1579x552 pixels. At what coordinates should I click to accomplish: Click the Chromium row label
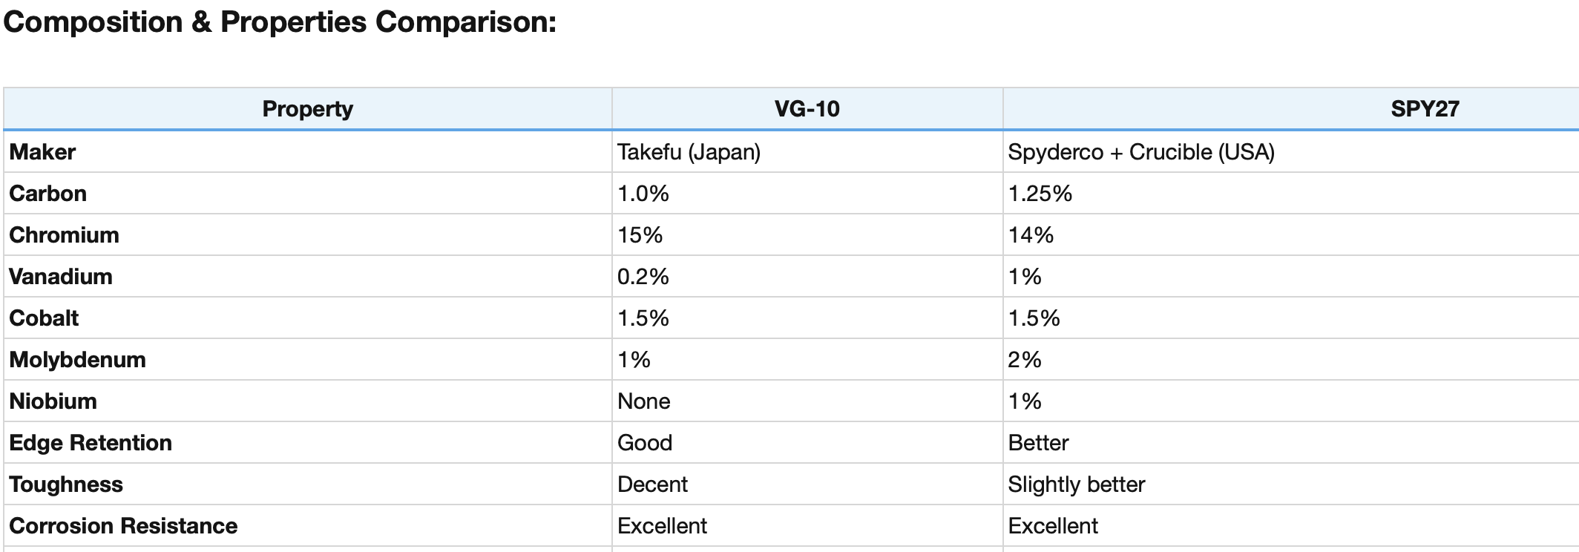tap(64, 235)
